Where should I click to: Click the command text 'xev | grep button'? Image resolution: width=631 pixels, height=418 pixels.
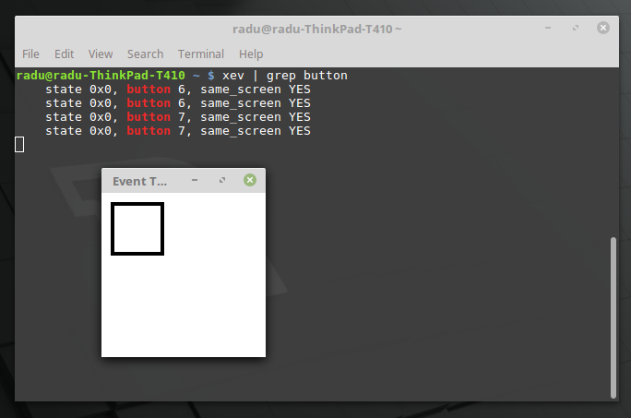(x=285, y=76)
